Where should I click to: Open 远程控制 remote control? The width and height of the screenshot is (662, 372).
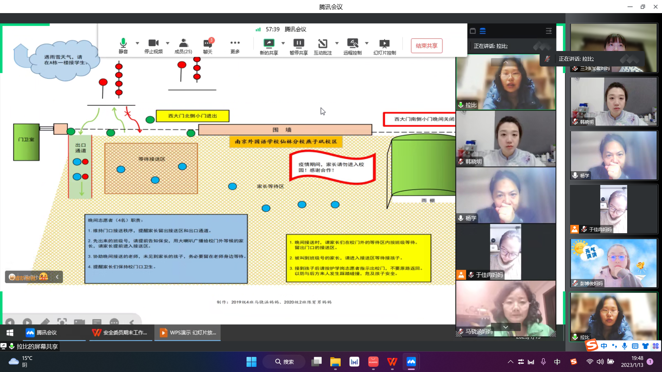coord(352,46)
